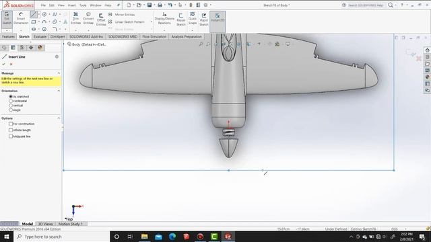Open the Tools menu
This screenshot has width=431, height=242.
pos(83,5)
